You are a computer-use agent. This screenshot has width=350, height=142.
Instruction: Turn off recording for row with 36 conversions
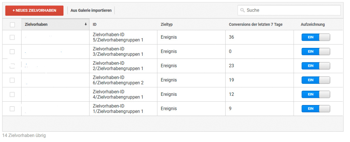(315, 37)
